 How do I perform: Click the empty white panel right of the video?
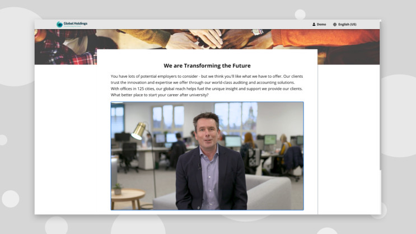(348, 140)
